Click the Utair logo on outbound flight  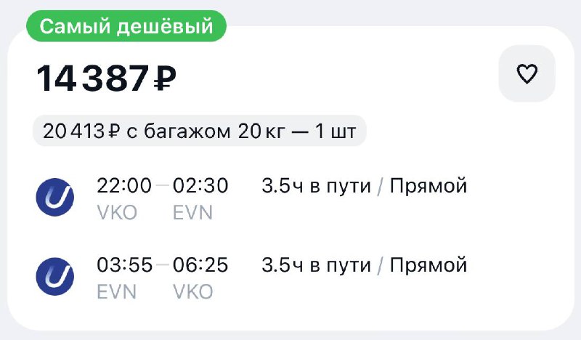(x=55, y=197)
